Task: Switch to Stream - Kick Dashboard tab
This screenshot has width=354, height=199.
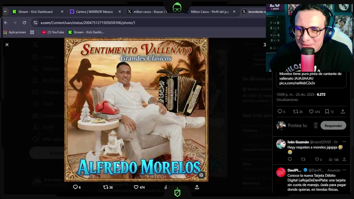Action: 35,12
